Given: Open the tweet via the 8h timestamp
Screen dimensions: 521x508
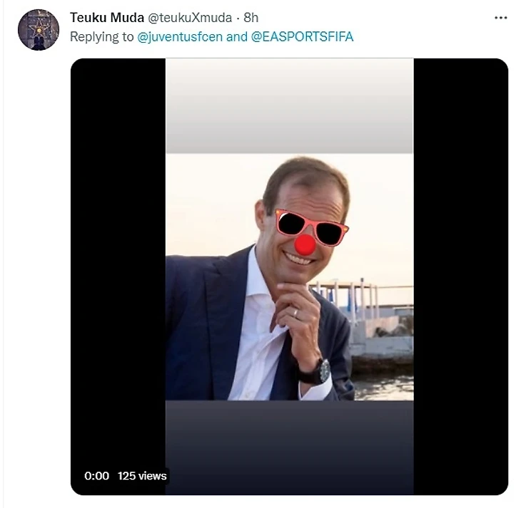Looking at the screenshot, I should (251, 18).
